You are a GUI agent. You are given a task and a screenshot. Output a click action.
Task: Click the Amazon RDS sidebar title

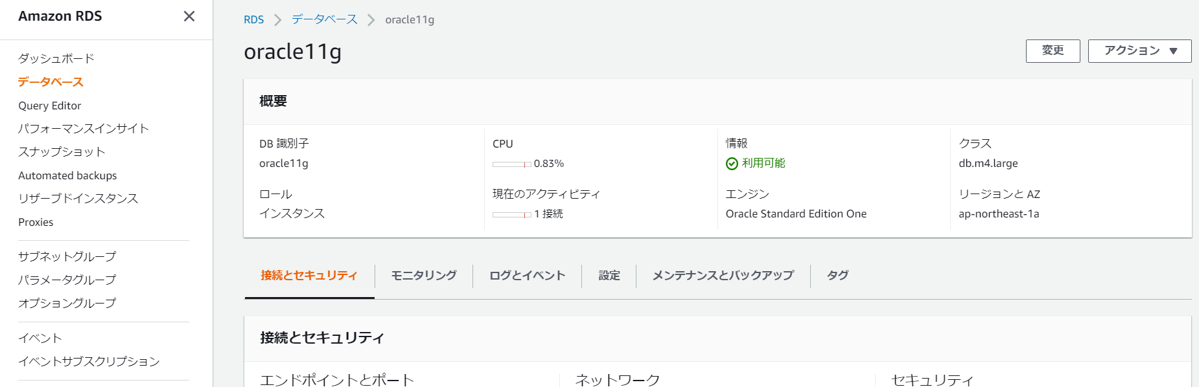pos(60,16)
